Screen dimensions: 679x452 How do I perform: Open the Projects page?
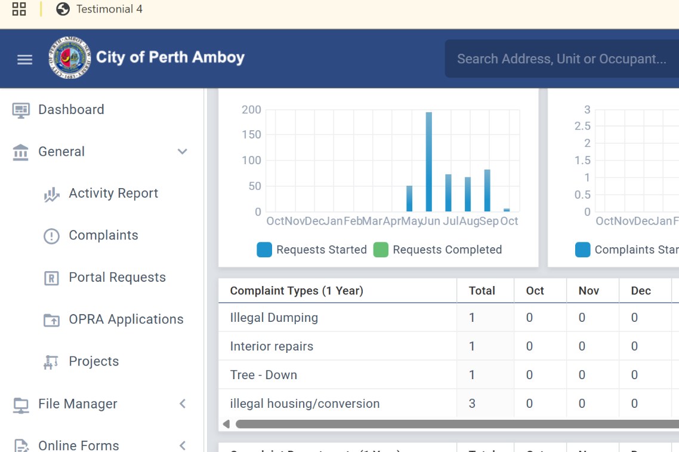[x=94, y=361]
